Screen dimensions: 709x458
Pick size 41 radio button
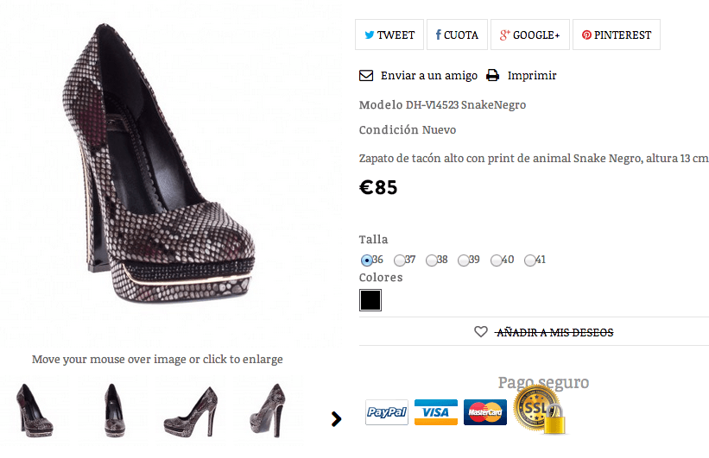pos(530,260)
